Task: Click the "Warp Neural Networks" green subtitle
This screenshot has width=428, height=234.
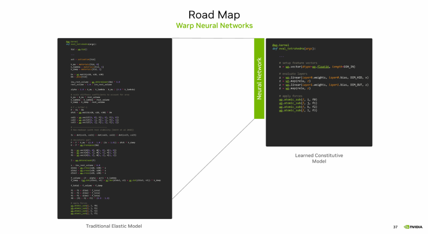Action: pos(214,26)
